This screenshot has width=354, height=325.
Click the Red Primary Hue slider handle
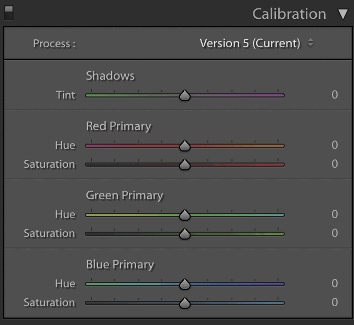(185, 146)
